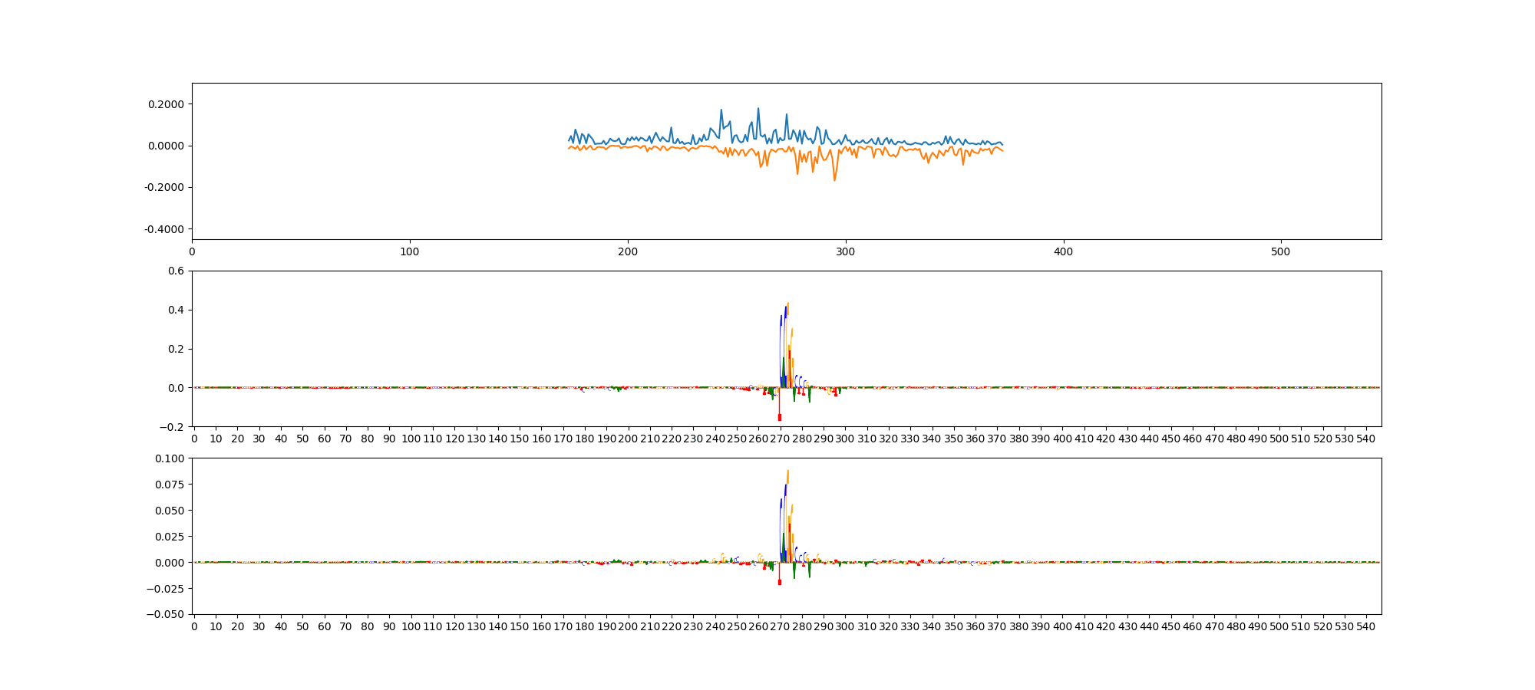Image resolution: width=1535 pixels, height=690 pixels.
Task: Click the tallest orange peak in the middle plot
Action: coord(787,304)
